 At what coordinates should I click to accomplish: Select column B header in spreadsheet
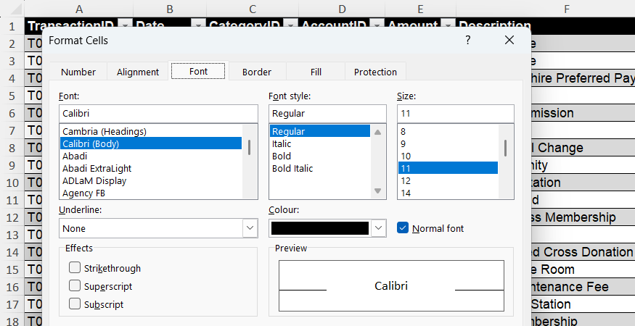click(x=170, y=9)
